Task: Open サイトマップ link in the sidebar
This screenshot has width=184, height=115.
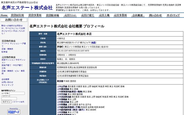Action: click(7, 85)
